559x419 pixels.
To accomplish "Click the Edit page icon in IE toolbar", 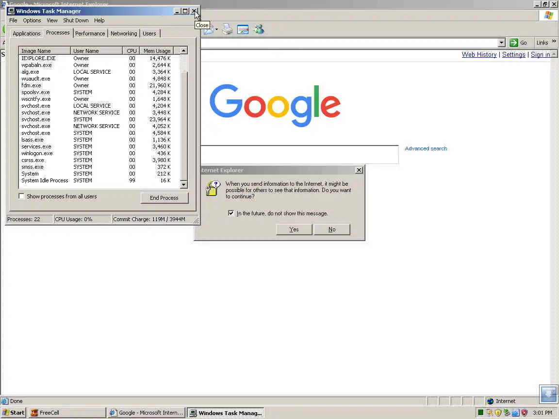I will (243, 29).
